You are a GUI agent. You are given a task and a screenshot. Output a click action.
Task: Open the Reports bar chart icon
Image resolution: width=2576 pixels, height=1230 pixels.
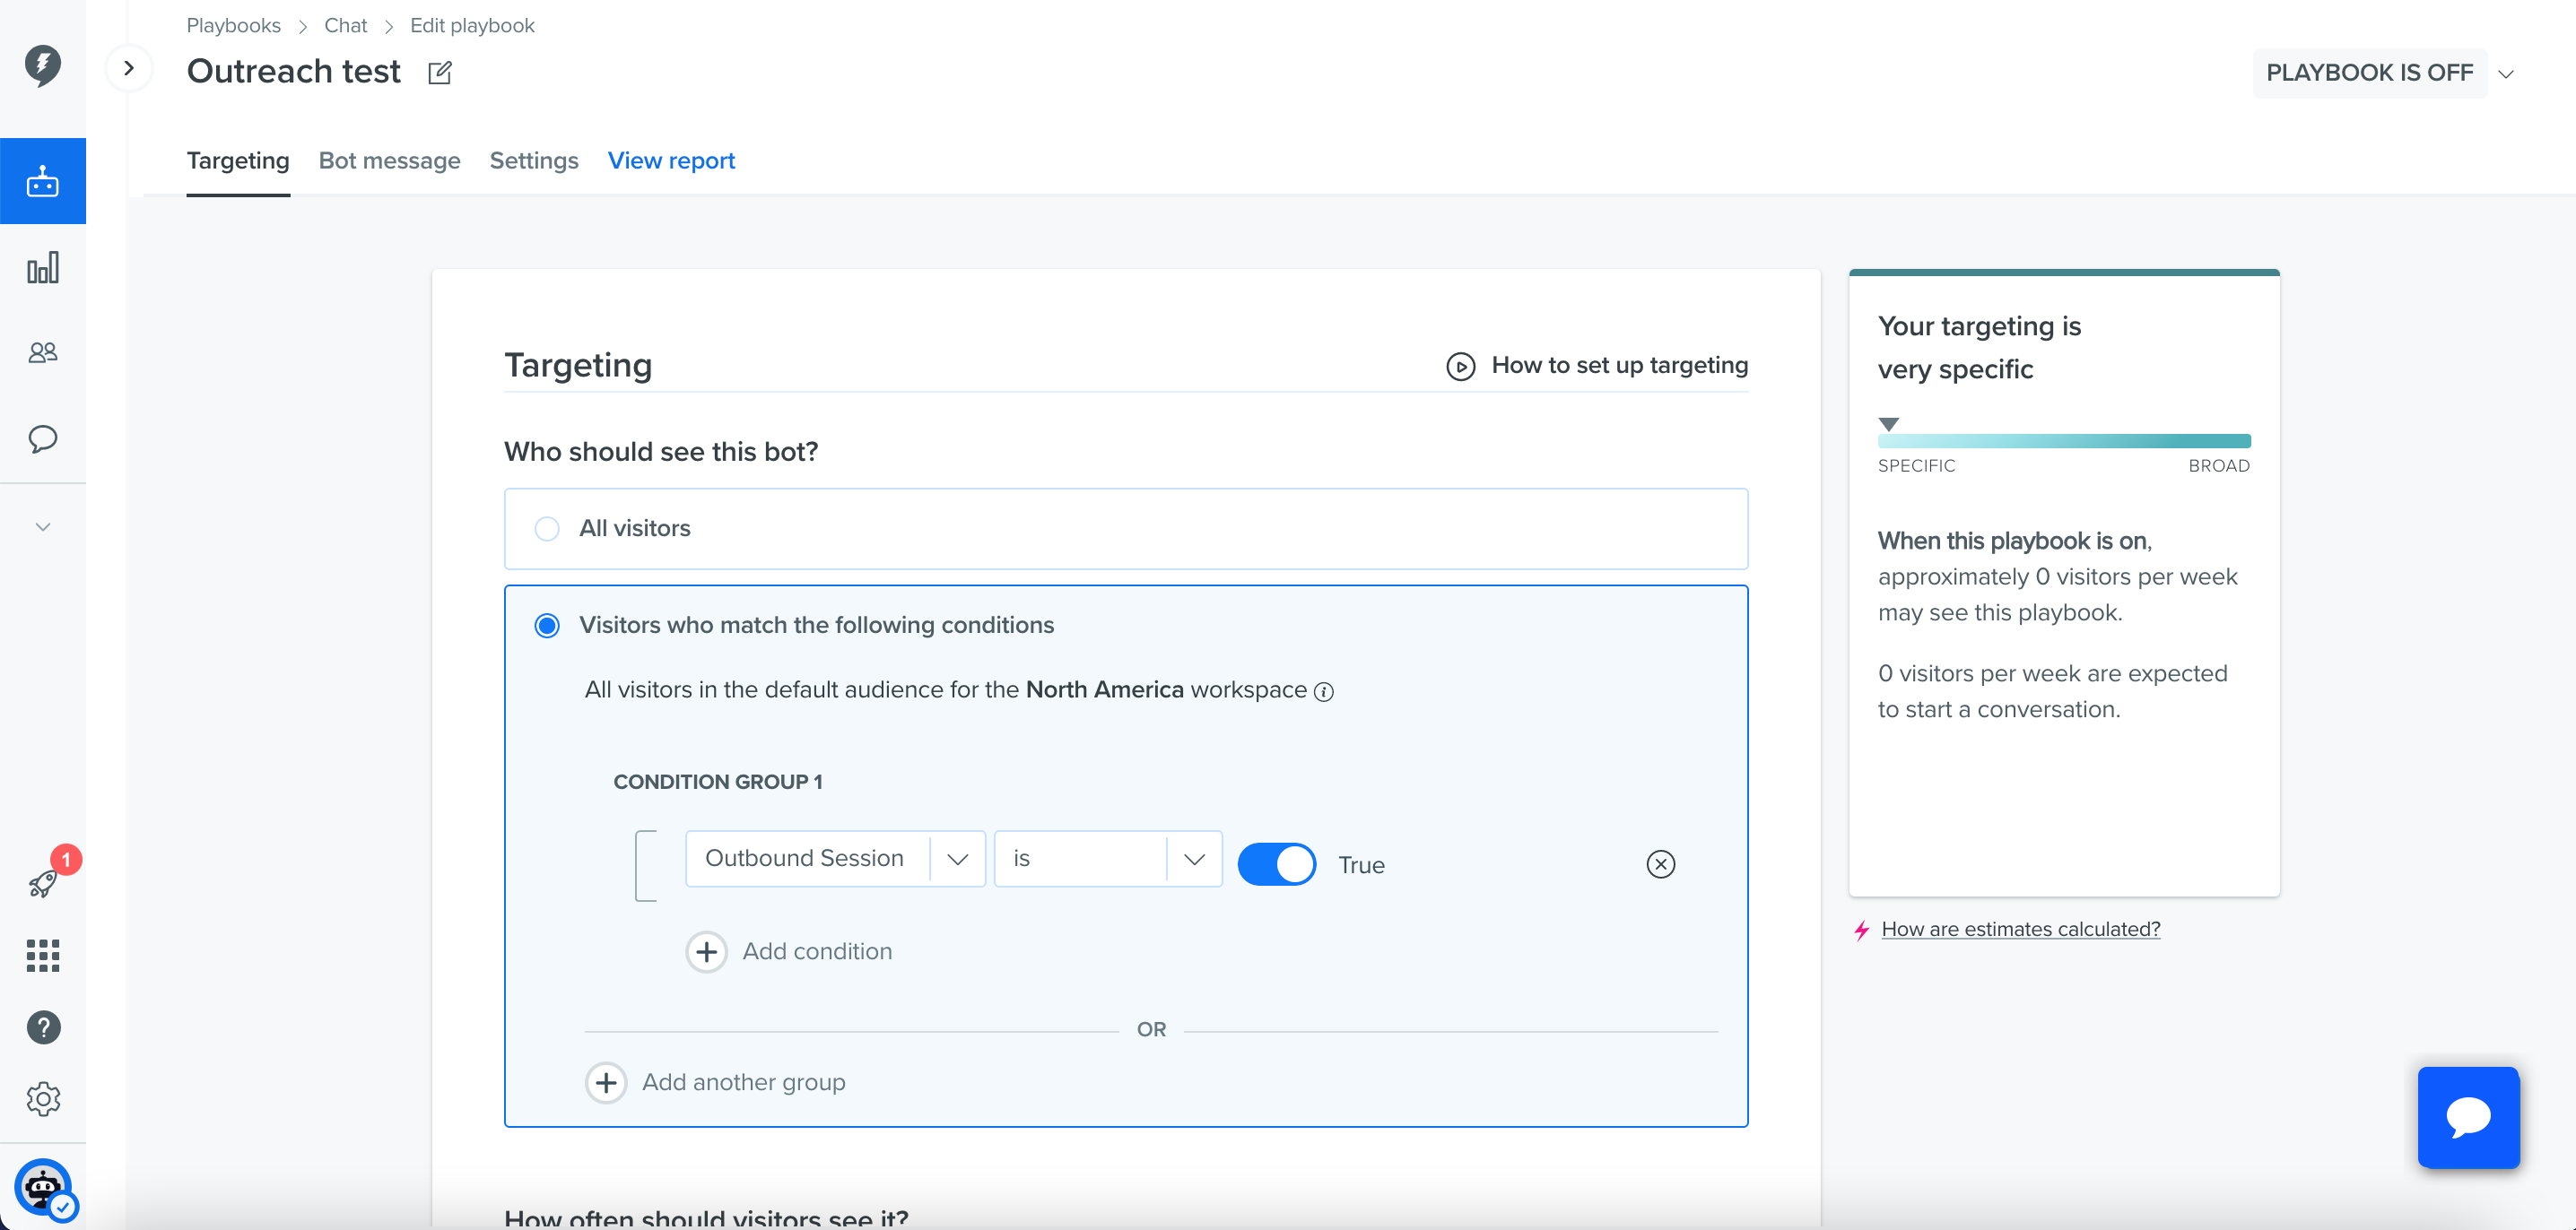pos(43,268)
